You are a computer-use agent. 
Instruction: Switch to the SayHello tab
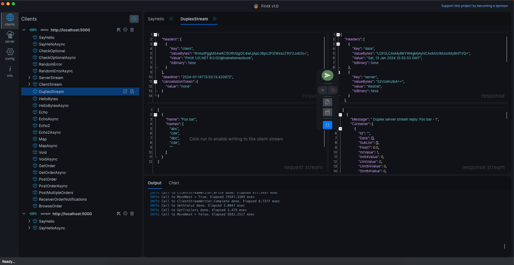point(156,19)
